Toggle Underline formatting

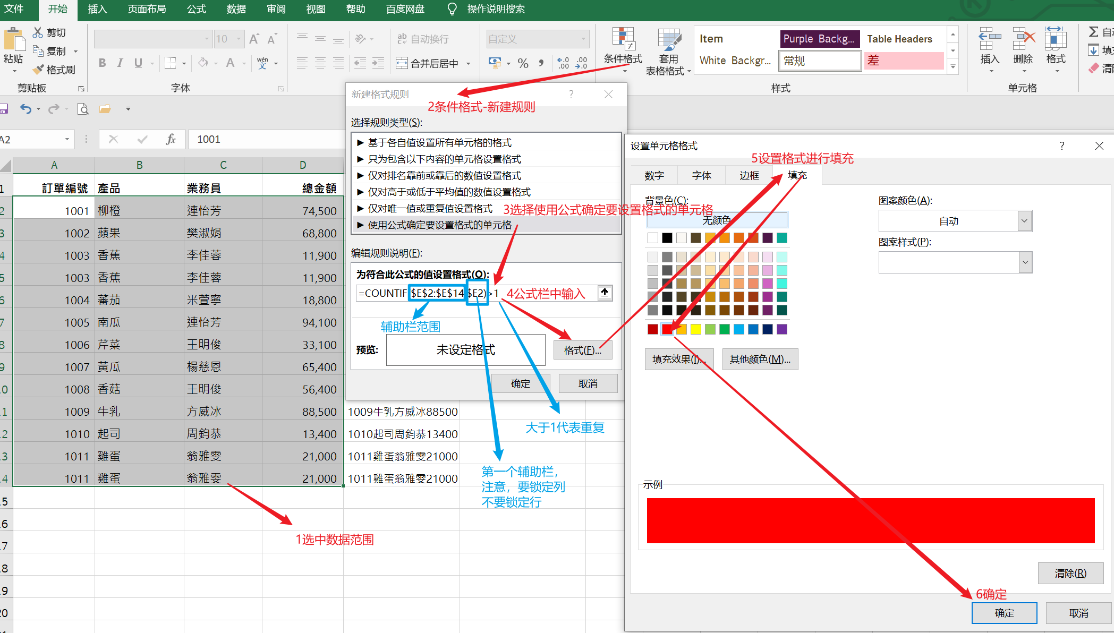point(138,63)
